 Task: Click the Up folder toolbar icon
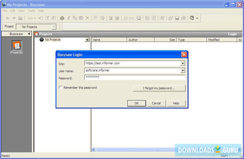[x=20, y=18]
